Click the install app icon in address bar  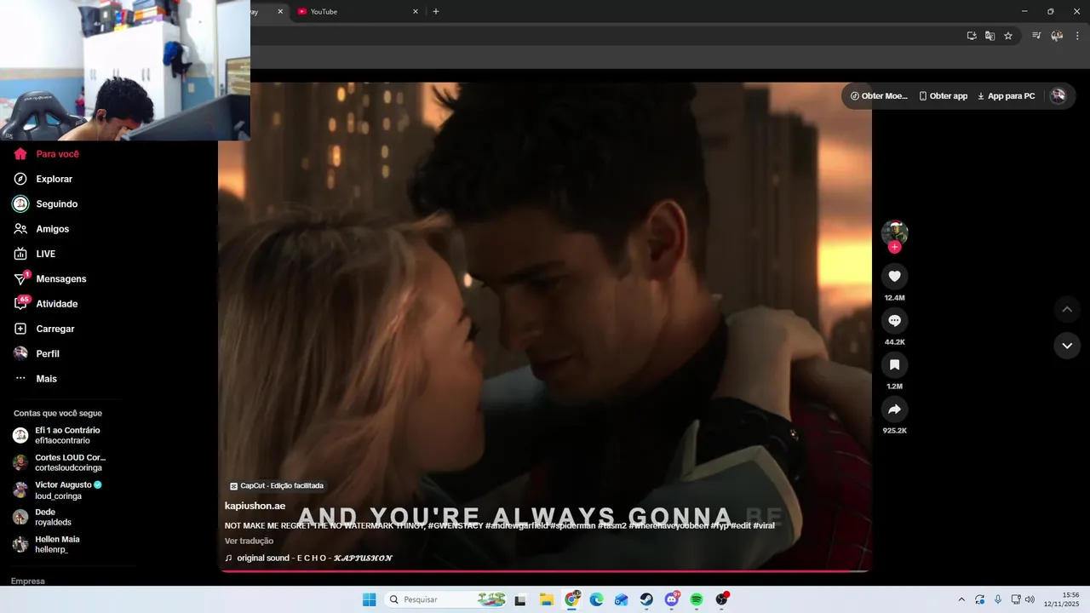[x=972, y=36]
